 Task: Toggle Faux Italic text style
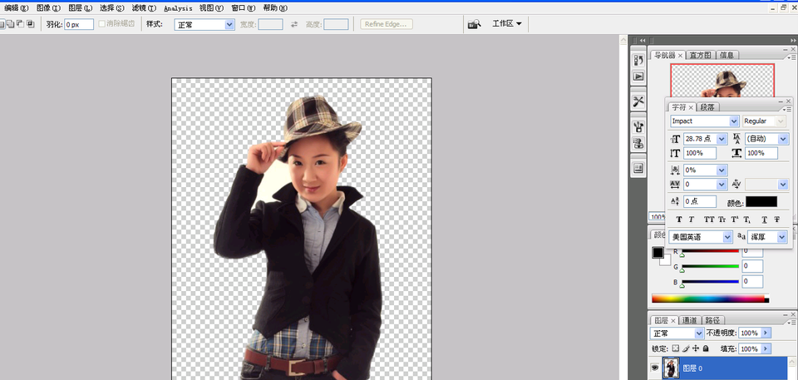pyautogui.click(x=691, y=220)
